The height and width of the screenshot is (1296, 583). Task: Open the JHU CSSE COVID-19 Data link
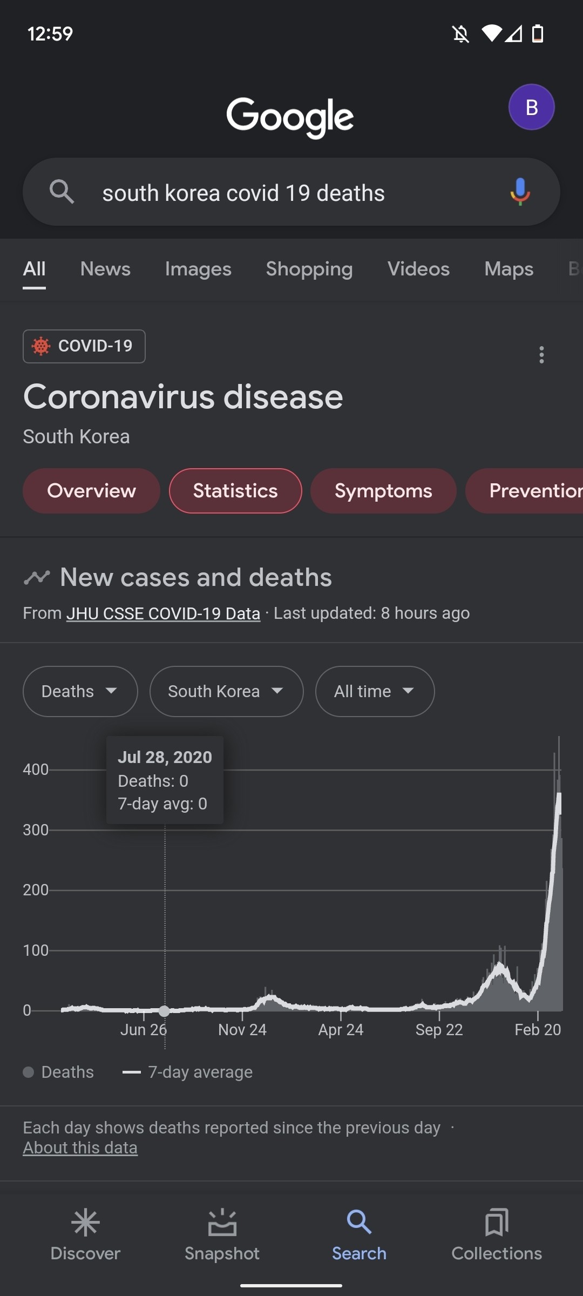[163, 613]
